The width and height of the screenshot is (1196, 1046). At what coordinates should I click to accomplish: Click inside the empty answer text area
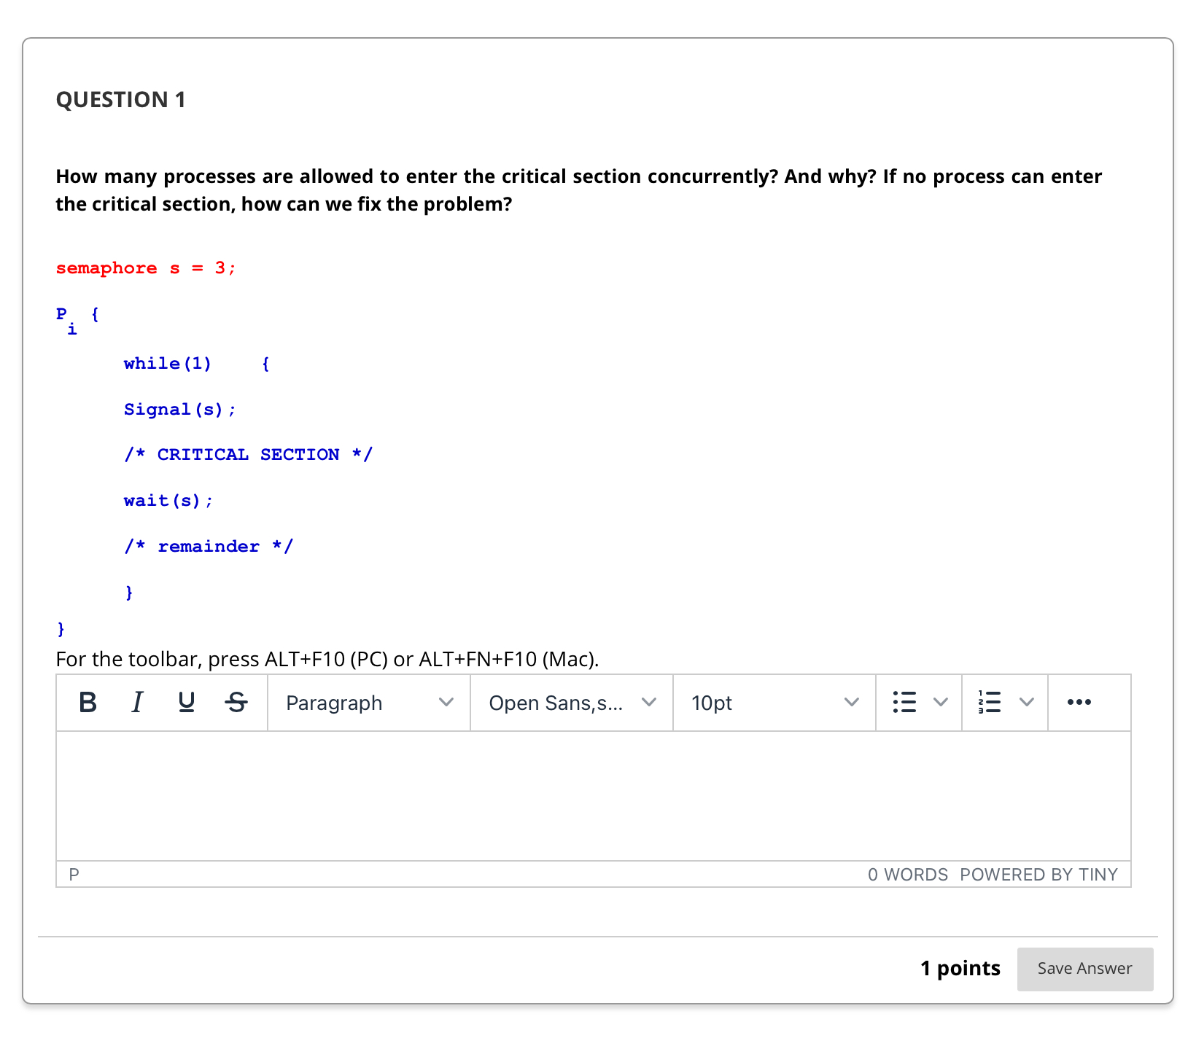pyautogui.click(x=592, y=795)
